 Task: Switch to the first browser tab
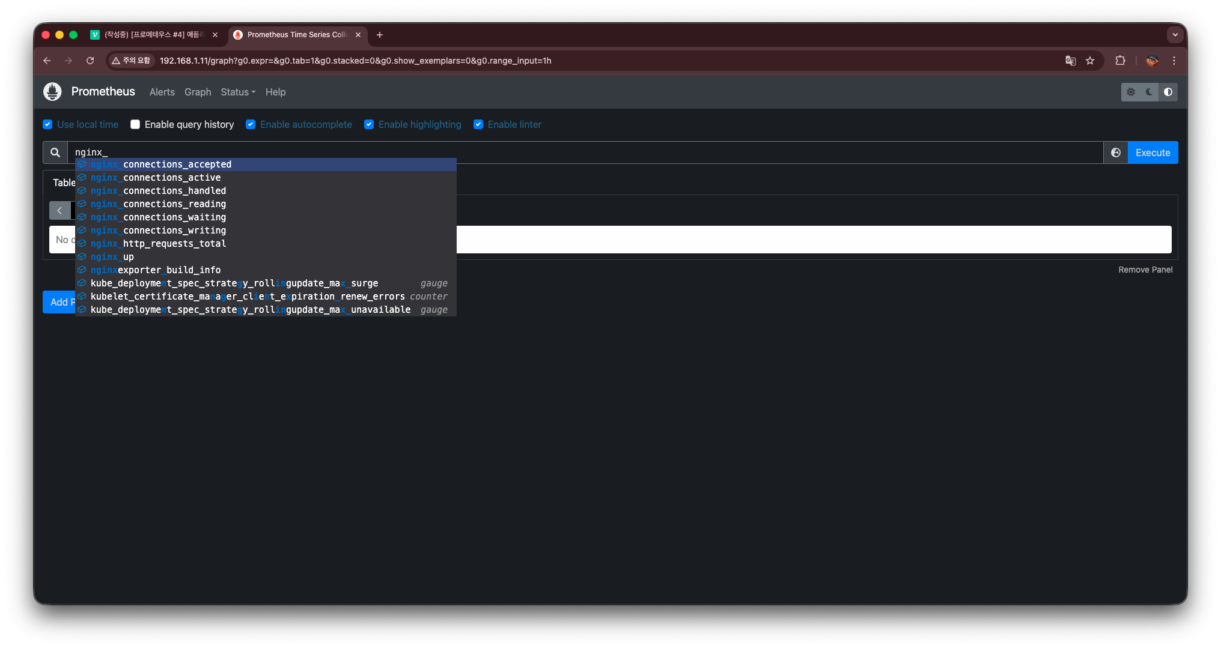153,35
